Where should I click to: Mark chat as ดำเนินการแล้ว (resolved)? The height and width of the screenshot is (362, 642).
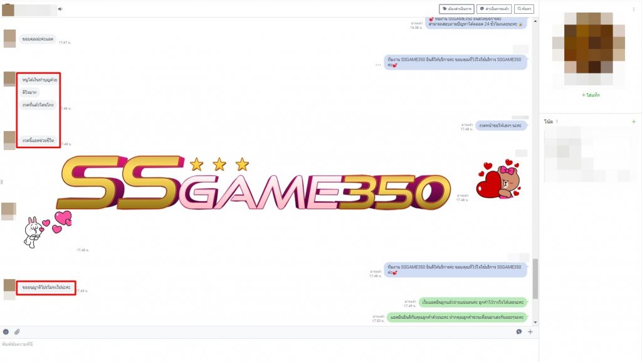[494, 9]
